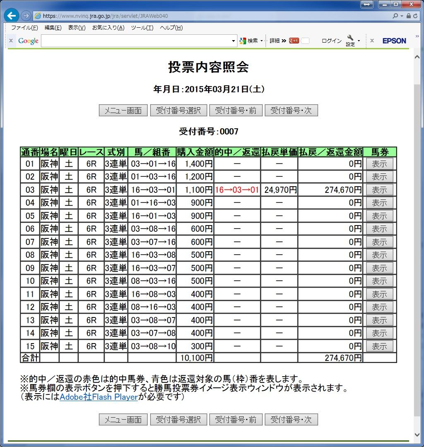Viewport: 424px width, 447px height.
Task: Click 表示 button in row 07
Action: (380, 242)
